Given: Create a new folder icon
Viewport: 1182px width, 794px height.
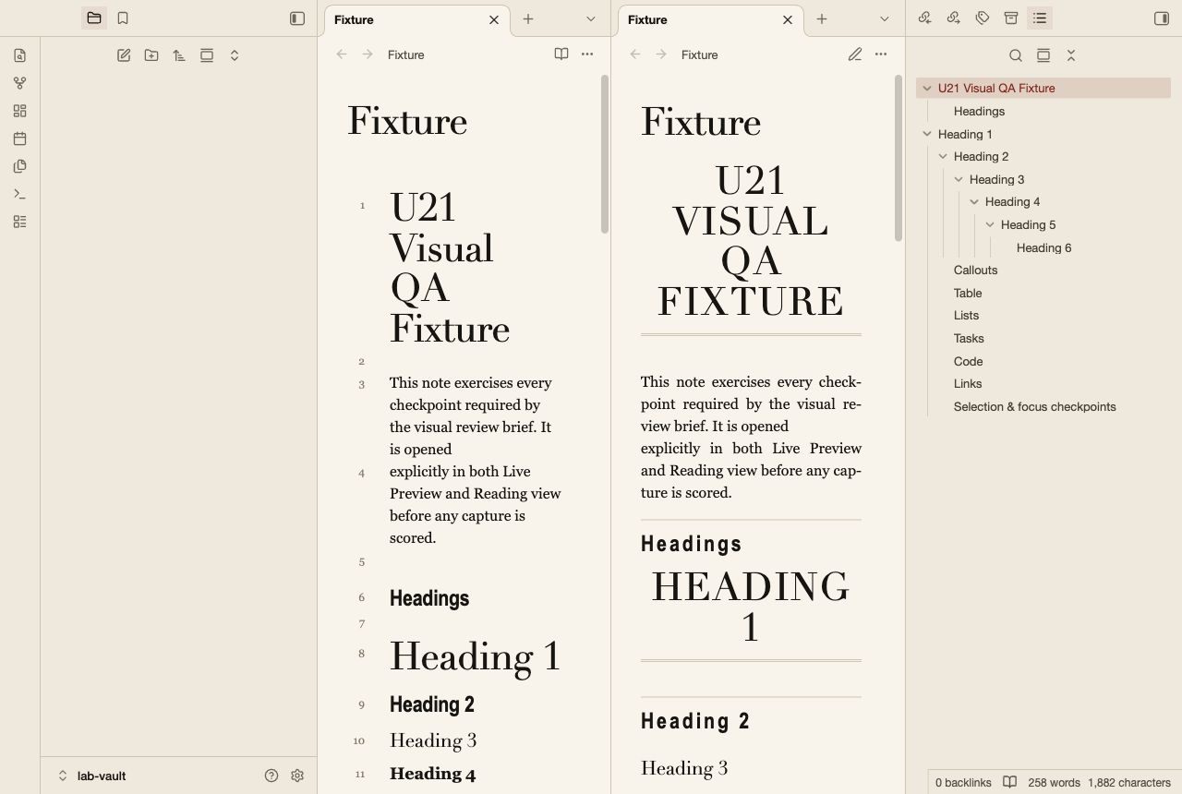Looking at the screenshot, I should point(151,55).
